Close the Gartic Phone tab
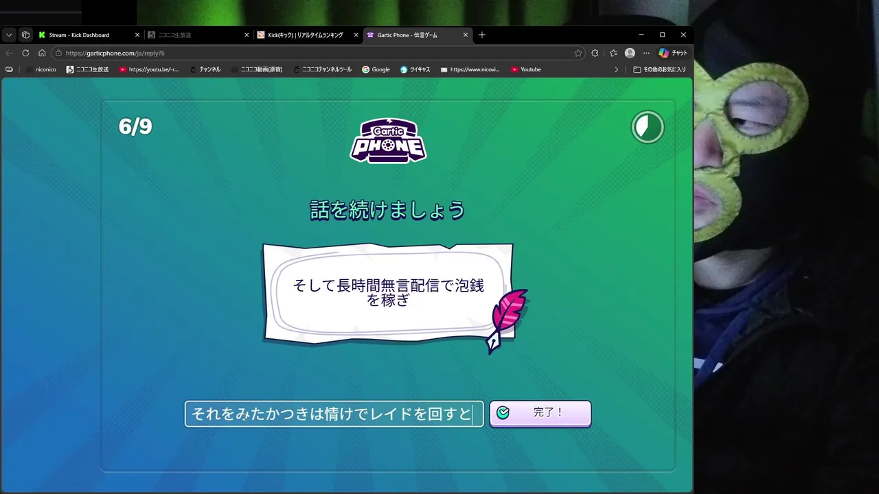Screen dimensions: 879x494 (466, 35)
